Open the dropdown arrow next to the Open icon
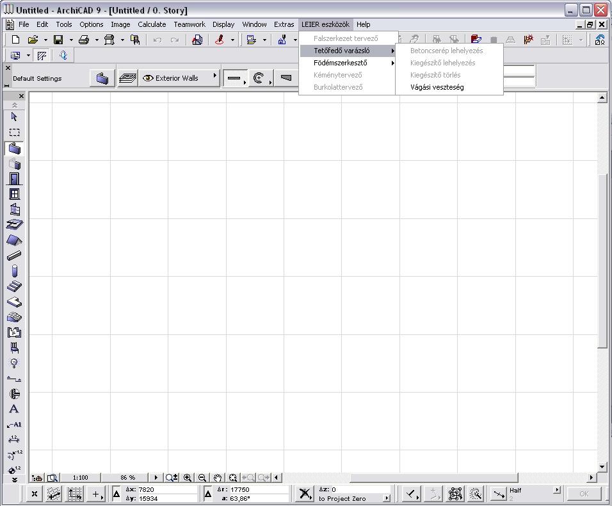612x506 pixels. [45, 40]
